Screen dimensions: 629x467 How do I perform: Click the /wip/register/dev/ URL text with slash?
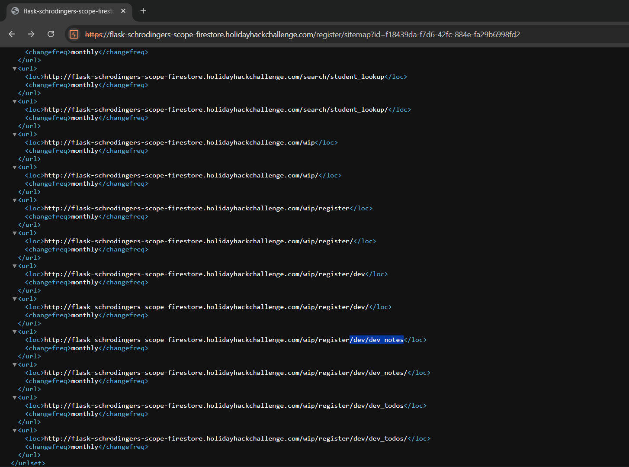click(206, 307)
